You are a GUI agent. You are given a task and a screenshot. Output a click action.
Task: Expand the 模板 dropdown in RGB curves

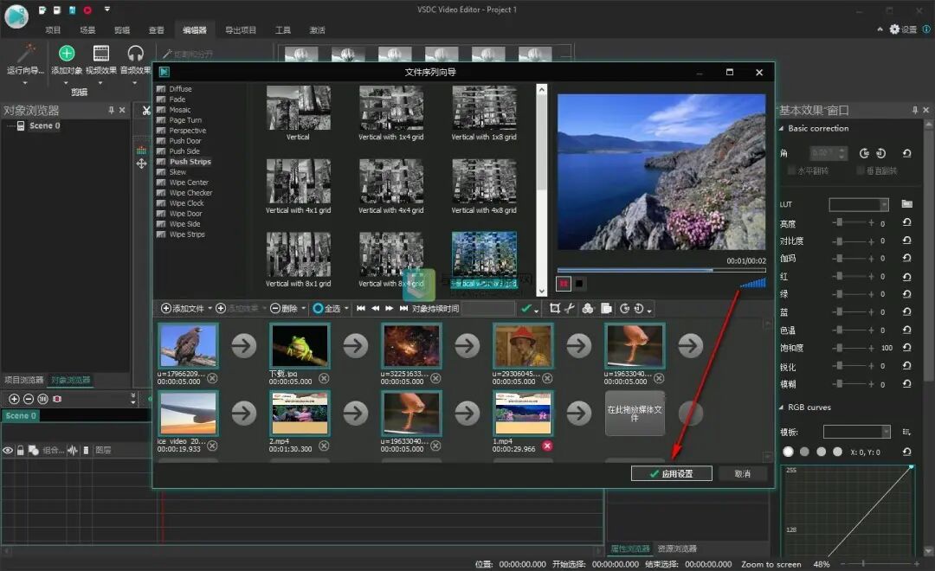(x=886, y=431)
